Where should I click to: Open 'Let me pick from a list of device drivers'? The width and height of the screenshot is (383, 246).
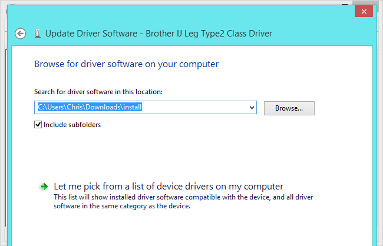pos(169,186)
